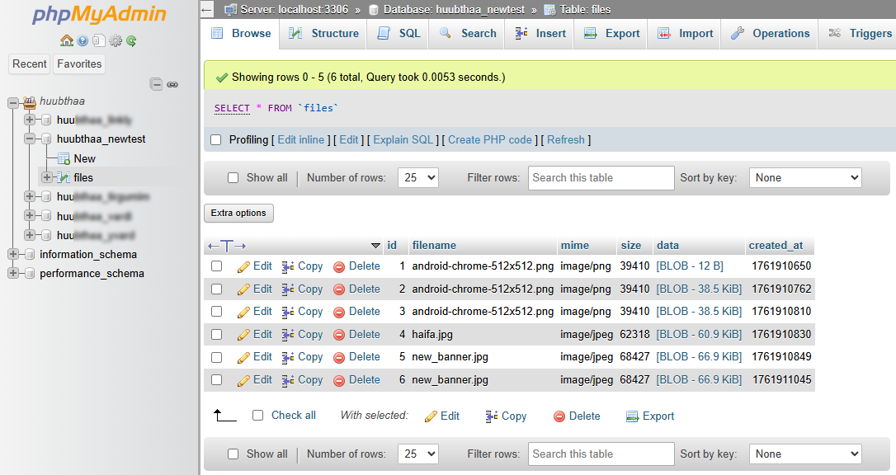Click the With selected pencil Edit icon
Viewport: 896px width, 475px height.
coord(431,416)
